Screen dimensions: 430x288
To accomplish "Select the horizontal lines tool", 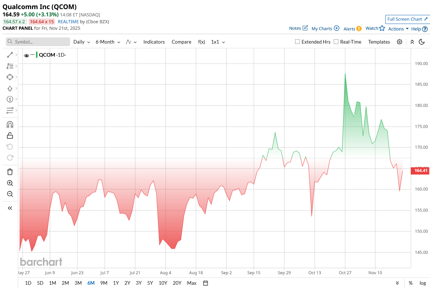I will click(10, 110).
